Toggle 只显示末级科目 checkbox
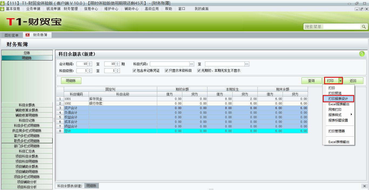 click(167, 71)
